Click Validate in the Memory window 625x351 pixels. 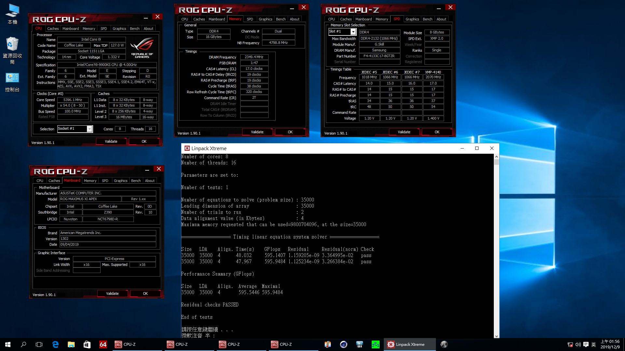(257, 132)
